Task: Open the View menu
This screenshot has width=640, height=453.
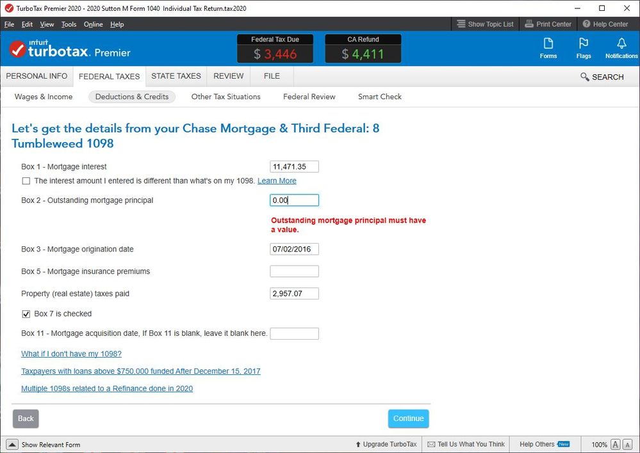Action: [47, 24]
